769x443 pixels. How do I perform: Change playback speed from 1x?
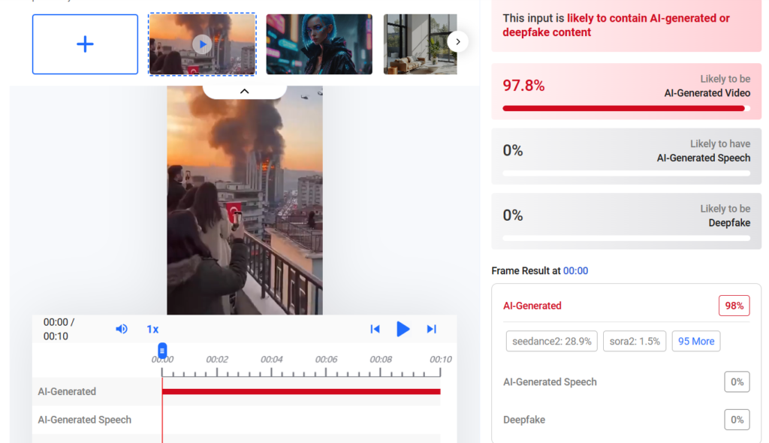click(152, 329)
